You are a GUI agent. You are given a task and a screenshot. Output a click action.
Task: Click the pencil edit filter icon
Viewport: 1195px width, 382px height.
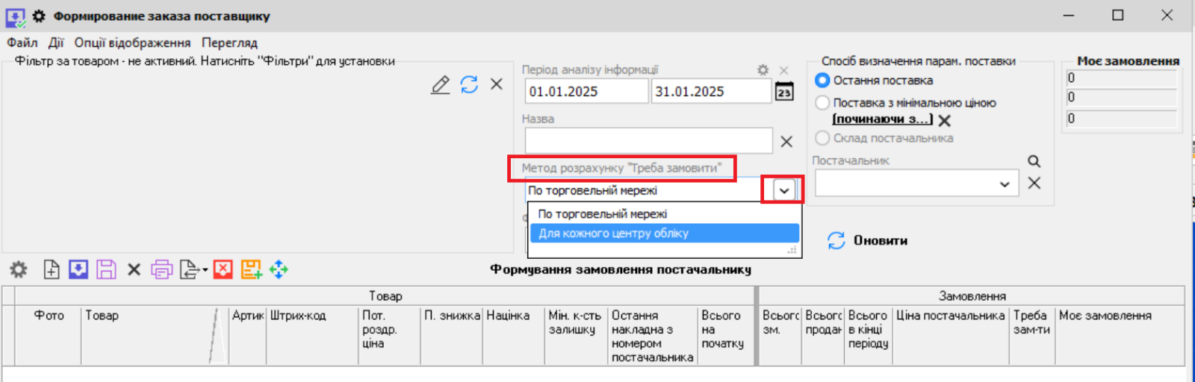(441, 85)
